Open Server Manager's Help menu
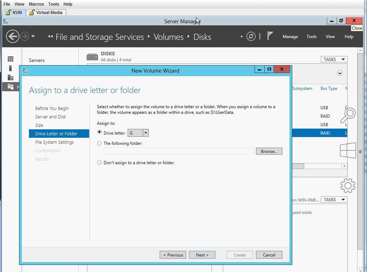This screenshot has height=272, width=367. pos(349,37)
